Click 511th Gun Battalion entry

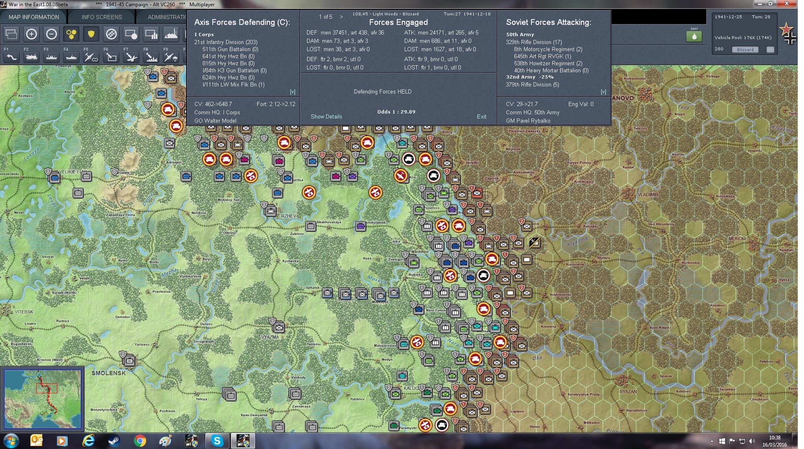[230, 49]
